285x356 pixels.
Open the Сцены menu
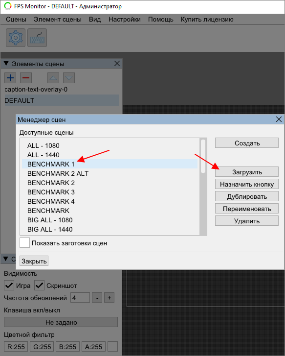pos(16,19)
